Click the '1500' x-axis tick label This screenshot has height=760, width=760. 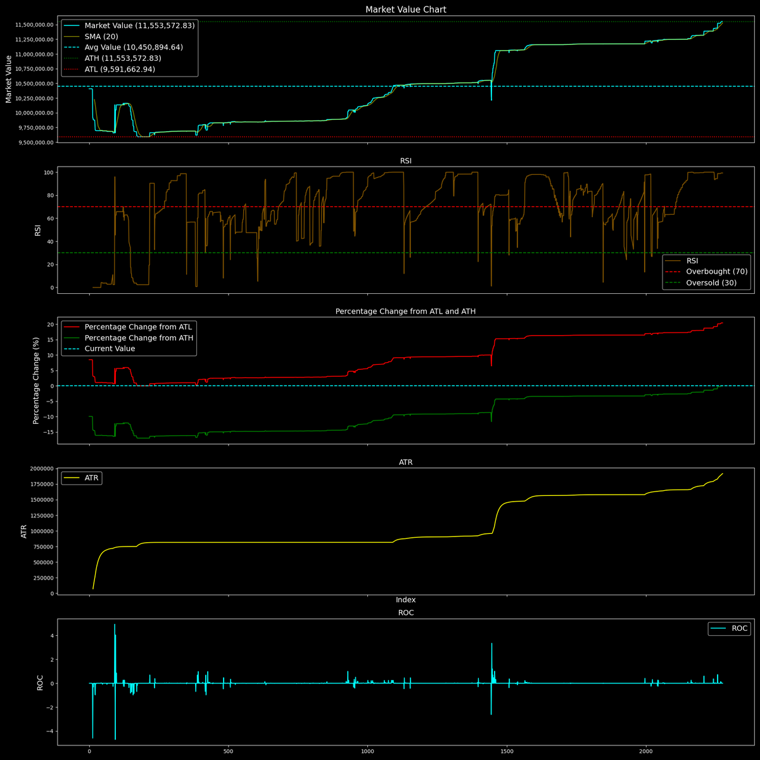507,752
